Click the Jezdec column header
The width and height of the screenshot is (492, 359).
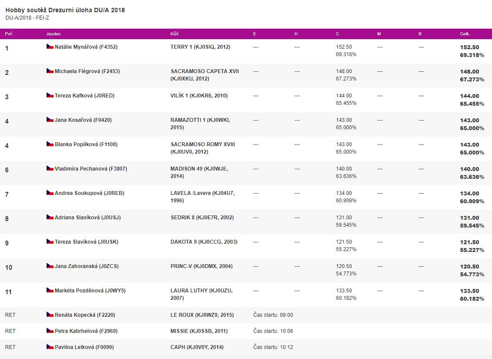coord(54,34)
